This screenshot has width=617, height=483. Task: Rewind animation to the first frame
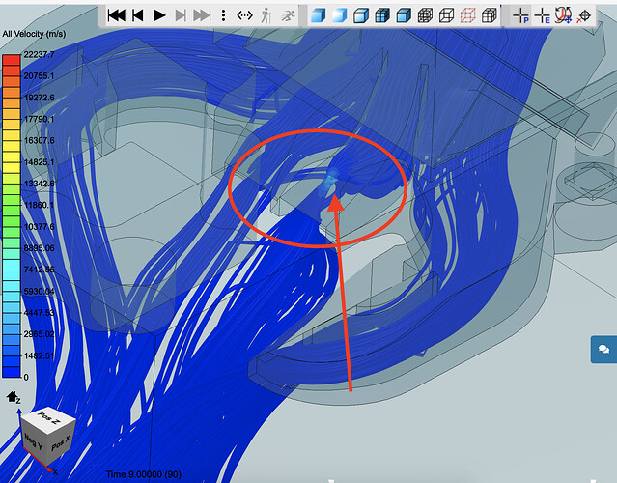[117, 15]
